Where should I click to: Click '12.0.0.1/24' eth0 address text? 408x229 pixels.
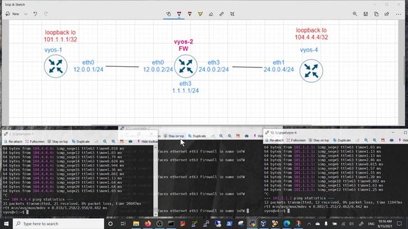(88, 69)
